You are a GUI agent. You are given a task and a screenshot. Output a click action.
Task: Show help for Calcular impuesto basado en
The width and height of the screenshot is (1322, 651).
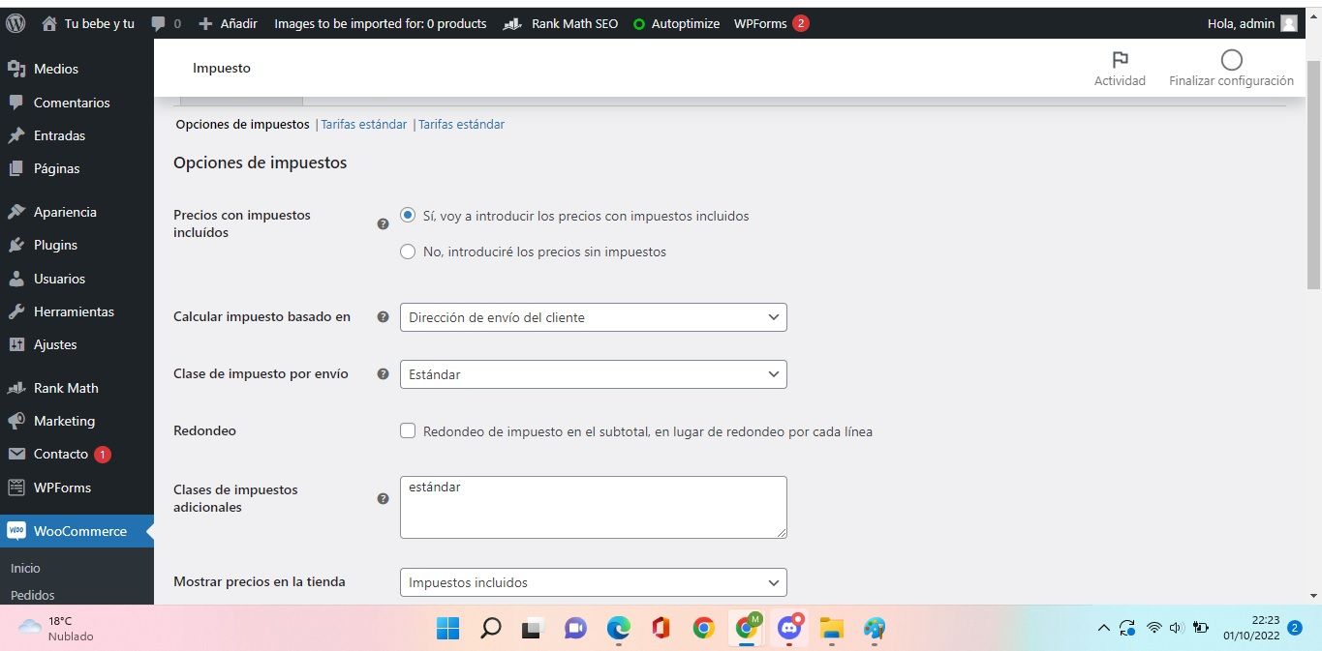tap(383, 316)
